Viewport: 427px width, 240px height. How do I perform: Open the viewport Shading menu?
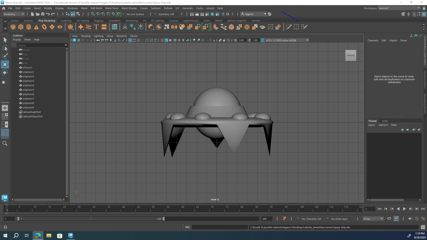(x=86, y=36)
